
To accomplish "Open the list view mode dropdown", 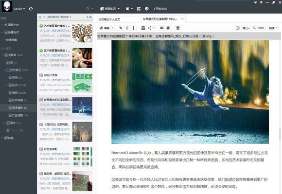I will (x=41, y=17).
